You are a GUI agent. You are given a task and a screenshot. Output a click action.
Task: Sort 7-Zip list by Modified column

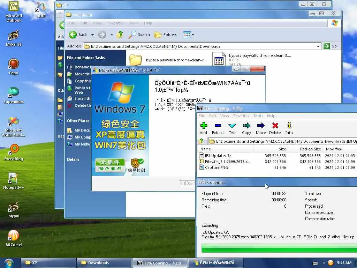click(340, 149)
